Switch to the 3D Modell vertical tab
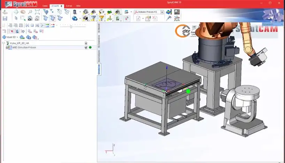Viewport: 285px width, 163px height. tap(99, 28)
